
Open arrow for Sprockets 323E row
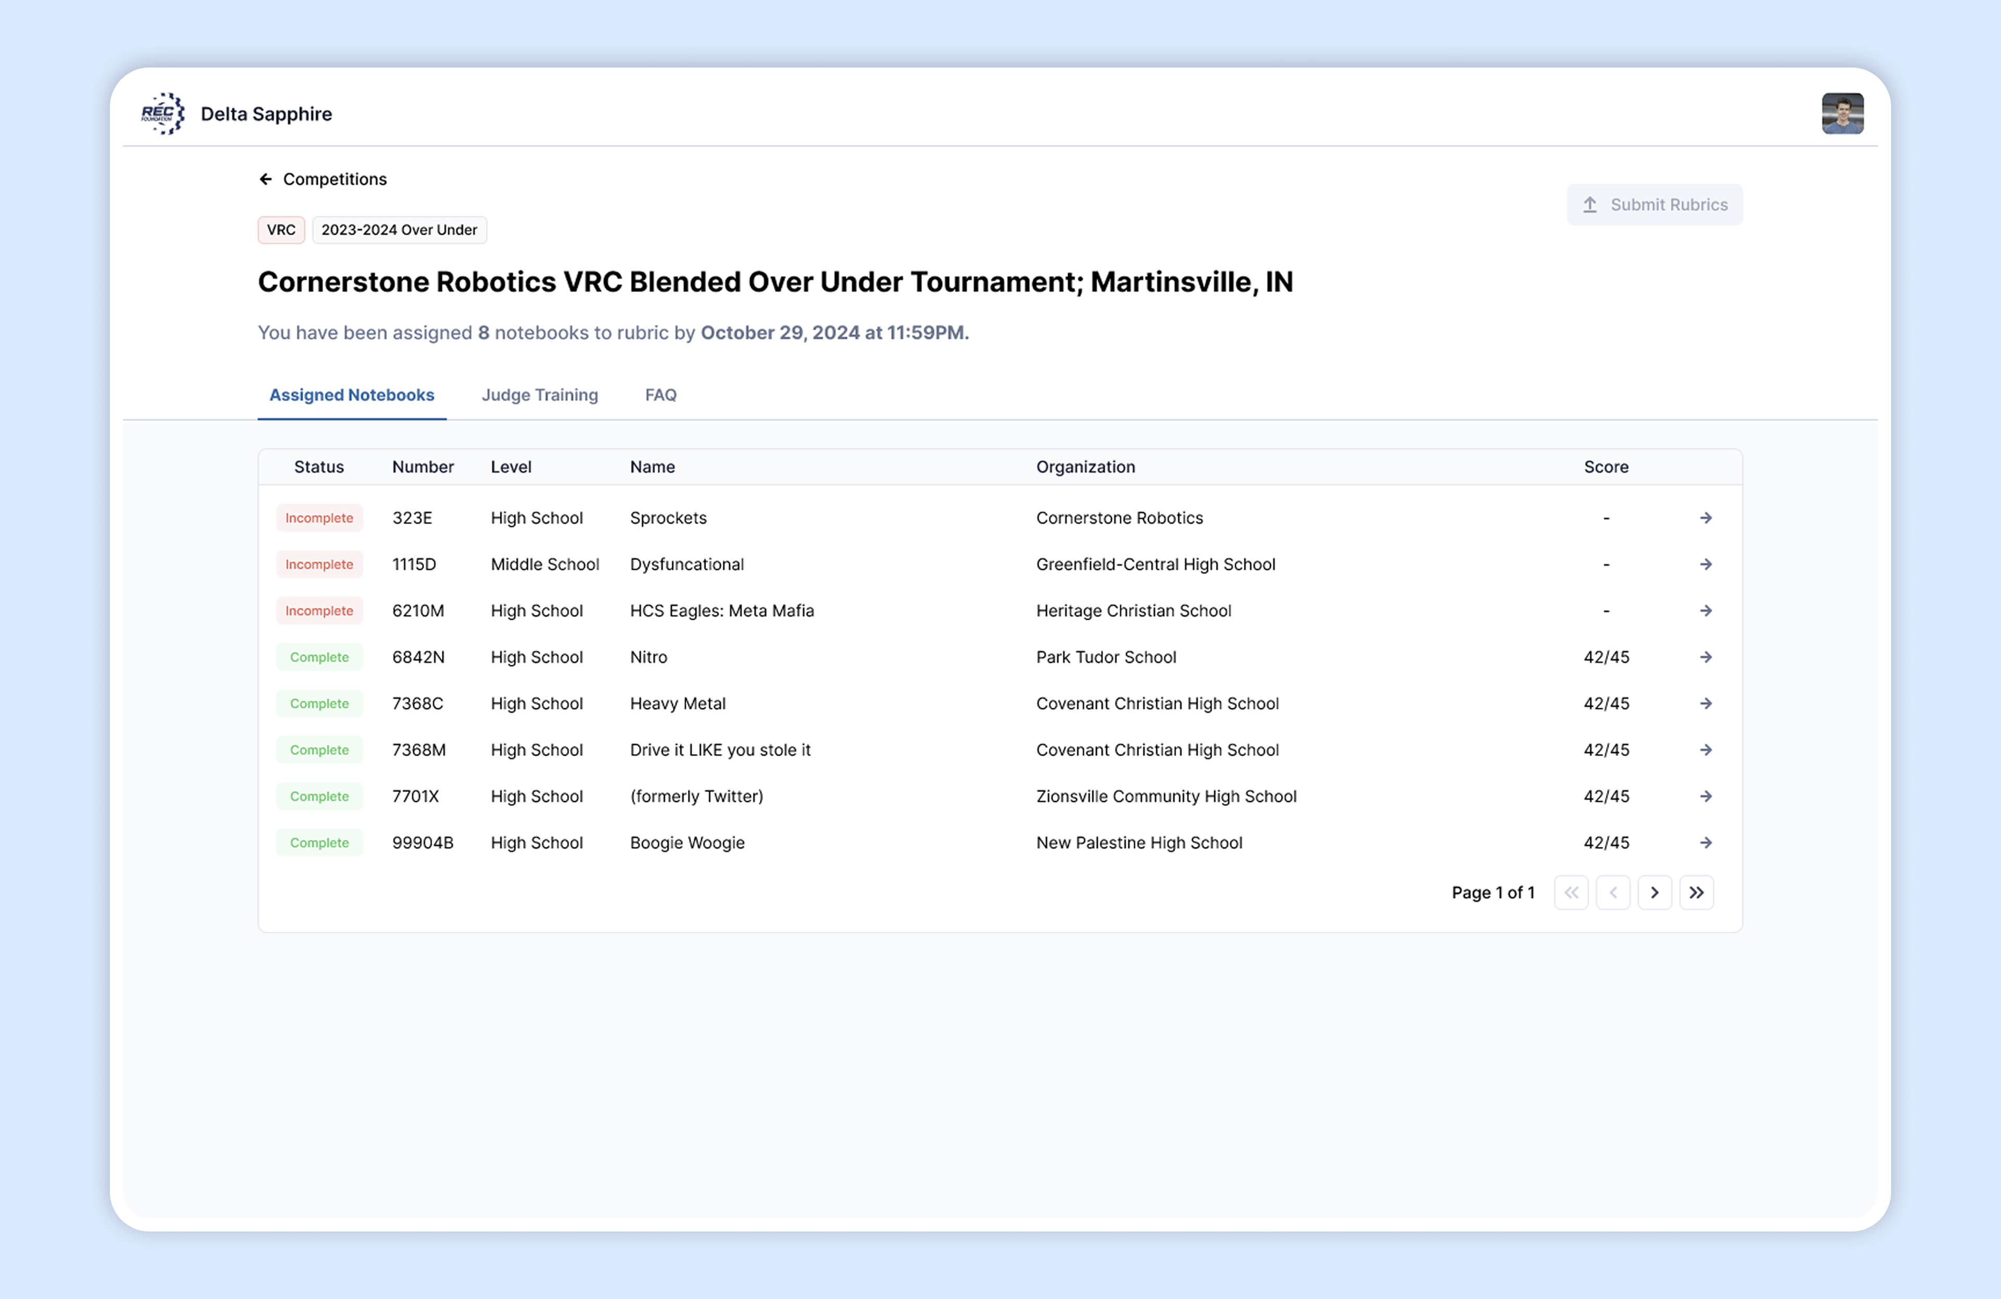(x=1704, y=518)
